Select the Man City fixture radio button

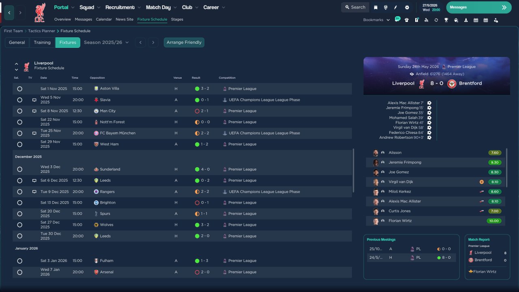[19, 111]
